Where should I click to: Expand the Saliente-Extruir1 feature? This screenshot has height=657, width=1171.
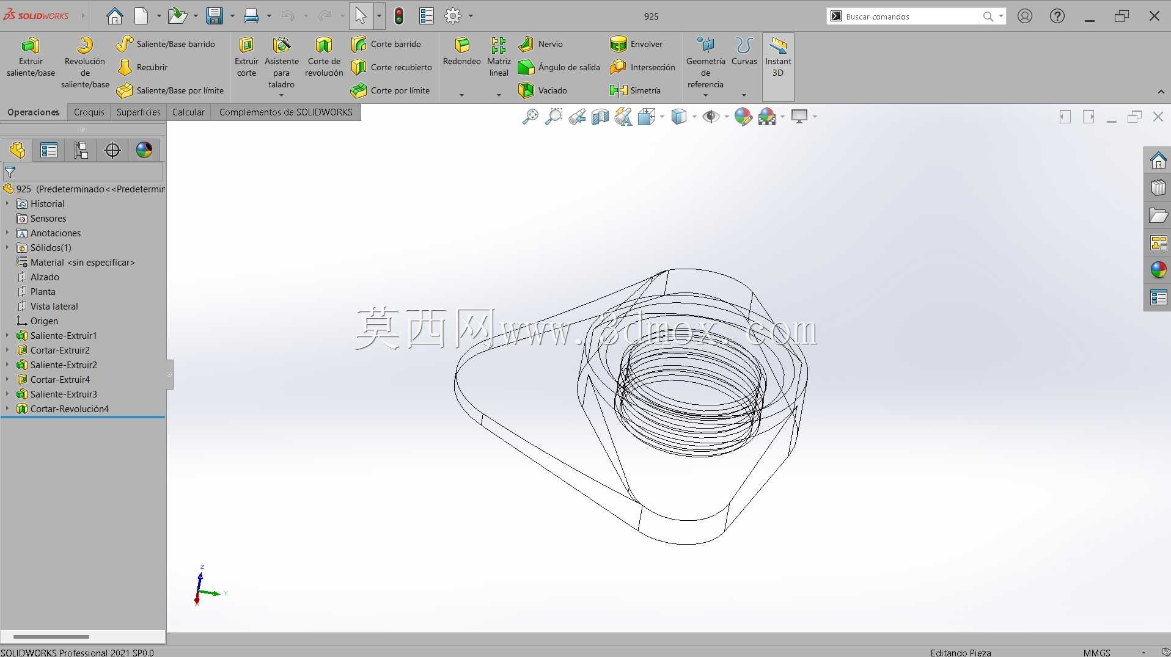7,335
